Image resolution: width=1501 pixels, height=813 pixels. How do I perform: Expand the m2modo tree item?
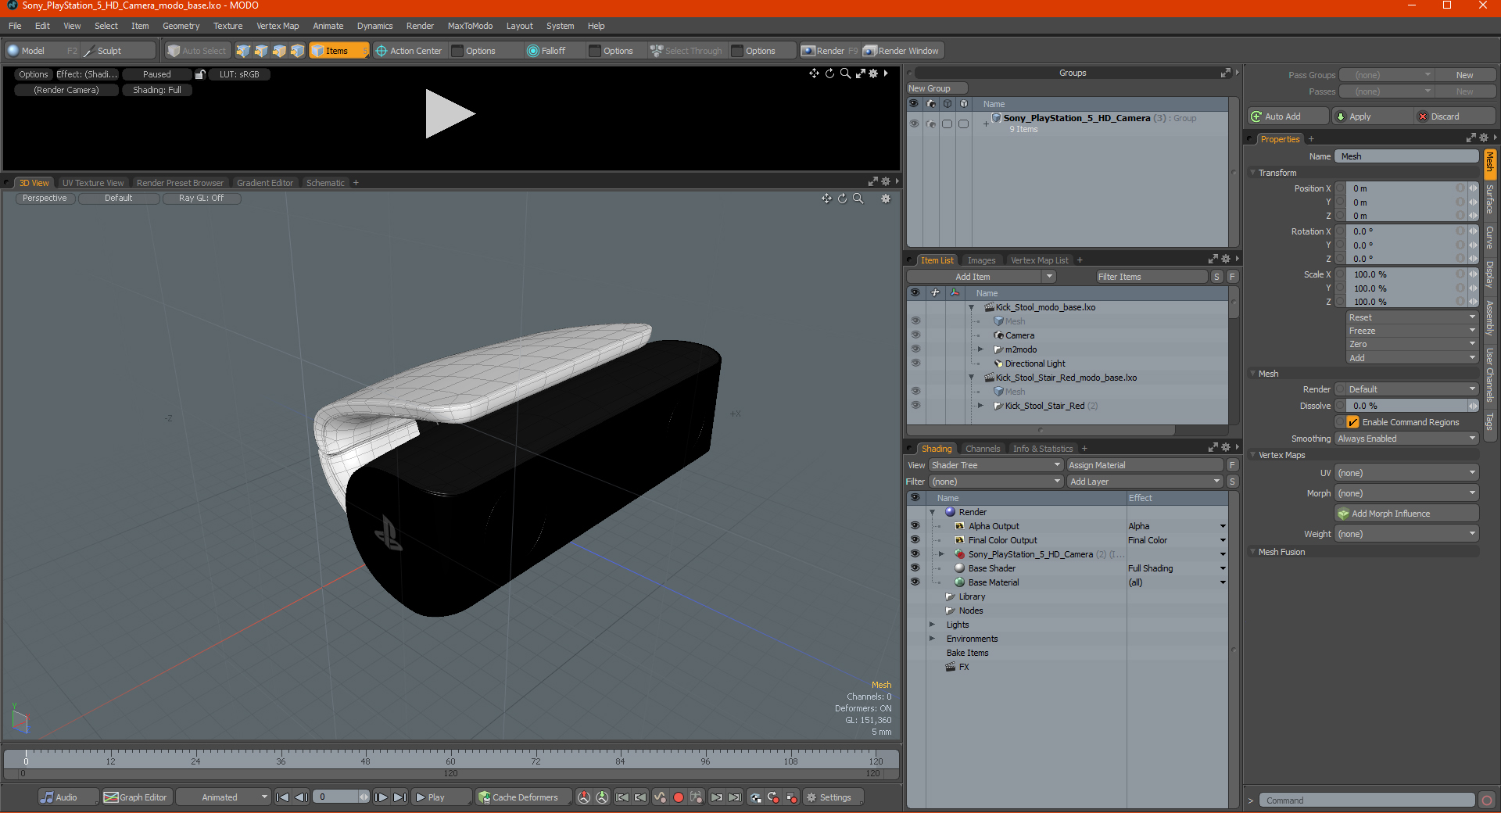980,349
